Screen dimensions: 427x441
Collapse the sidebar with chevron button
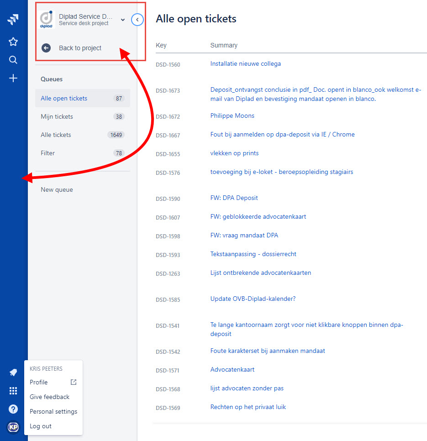pyautogui.click(x=137, y=20)
